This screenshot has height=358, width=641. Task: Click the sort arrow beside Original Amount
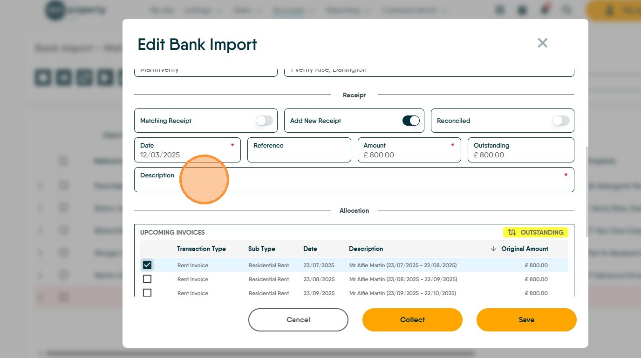(493, 249)
